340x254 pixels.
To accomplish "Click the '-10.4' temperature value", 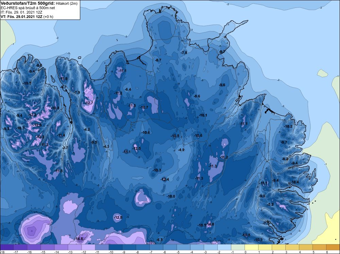I will click(295, 182).
